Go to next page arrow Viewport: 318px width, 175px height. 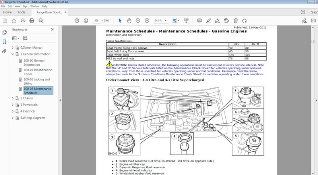point(86,21)
